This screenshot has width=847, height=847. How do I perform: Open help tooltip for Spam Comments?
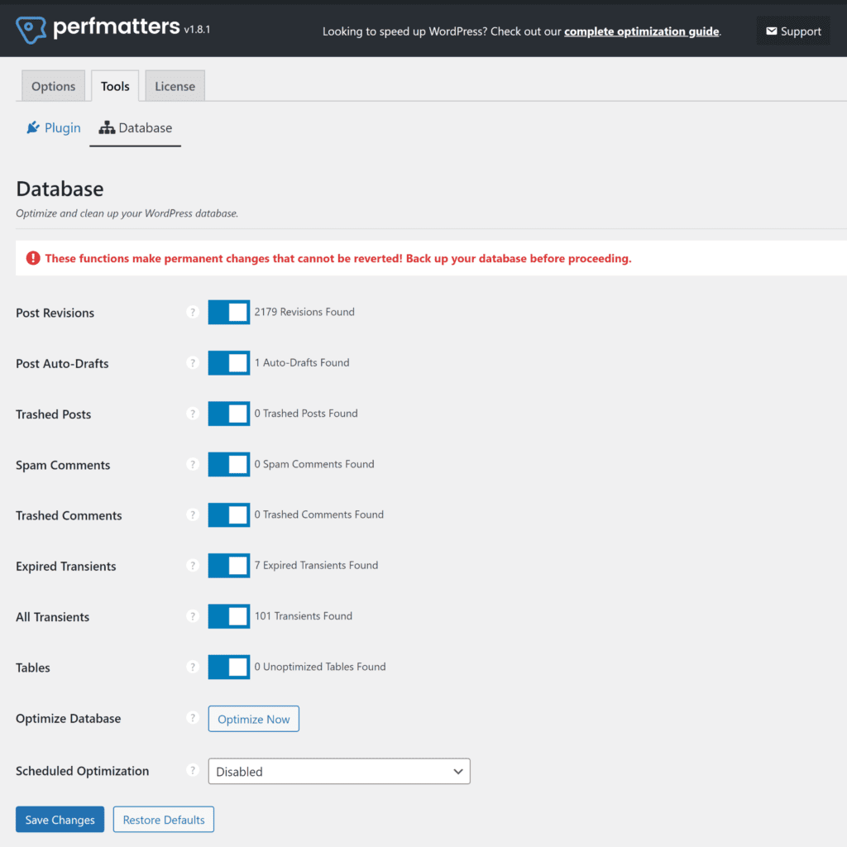(192, 465)
